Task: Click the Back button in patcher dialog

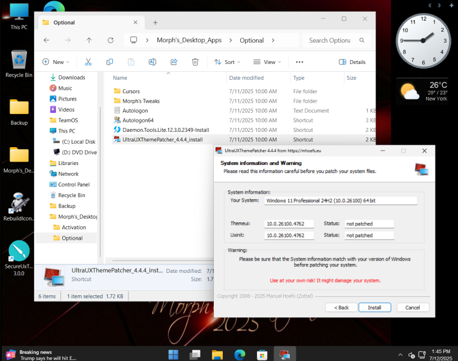Action: click(x=341, y=308)
